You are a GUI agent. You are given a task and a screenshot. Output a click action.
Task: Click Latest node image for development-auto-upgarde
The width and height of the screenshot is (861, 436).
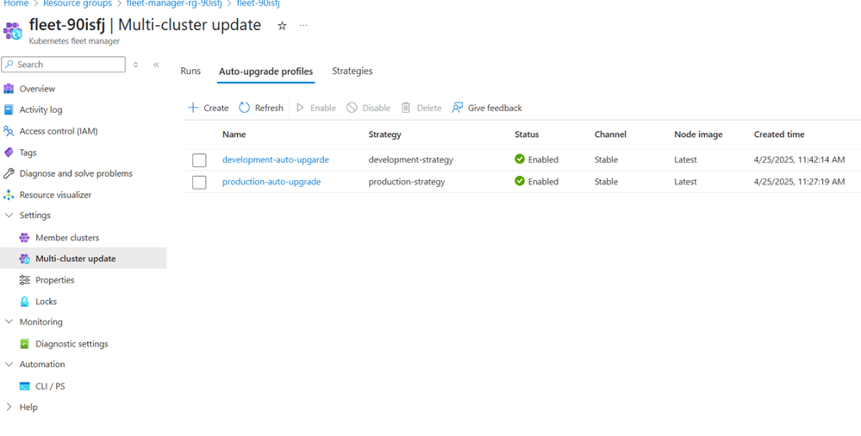click(685, 159)
